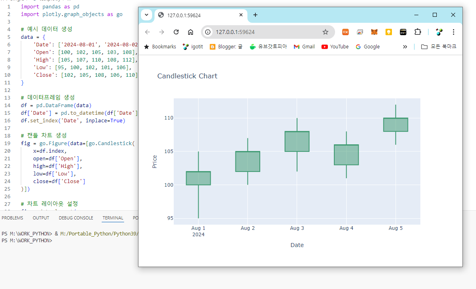Screen dimensions: 476x289
Task: Click line number 25 in the editor gutter
Action: click(7, 189)
